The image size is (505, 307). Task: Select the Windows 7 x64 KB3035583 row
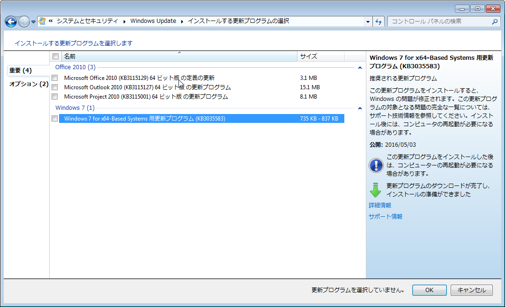pos(201,119)
